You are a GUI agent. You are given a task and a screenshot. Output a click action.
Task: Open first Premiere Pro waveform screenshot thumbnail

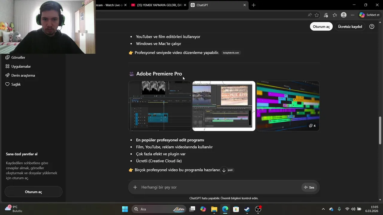160,106
